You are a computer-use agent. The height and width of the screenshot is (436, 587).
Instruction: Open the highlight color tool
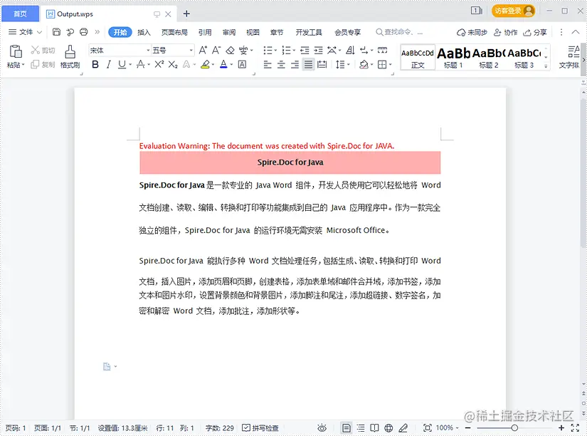tap(206, 64)
